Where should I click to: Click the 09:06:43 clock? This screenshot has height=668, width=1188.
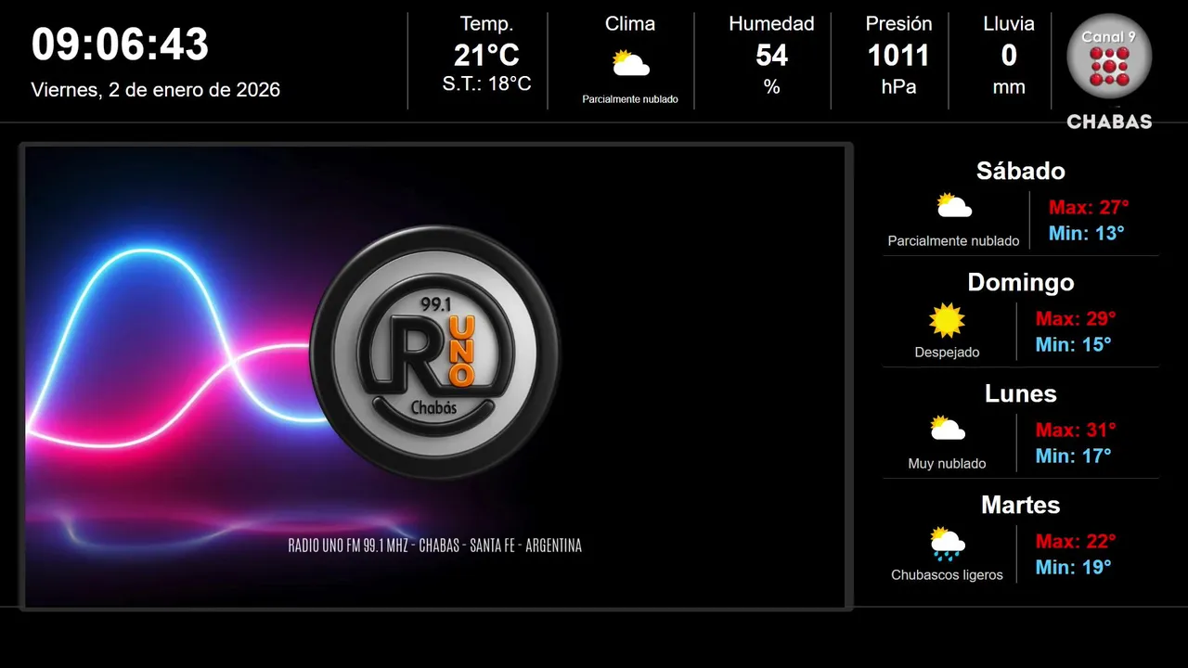(x=120, y=45)
